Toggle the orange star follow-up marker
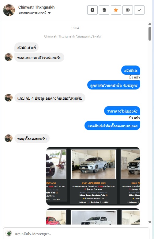The height and width of the screenshot is (239, 154). pyautogui.click(x=116, y=10)
